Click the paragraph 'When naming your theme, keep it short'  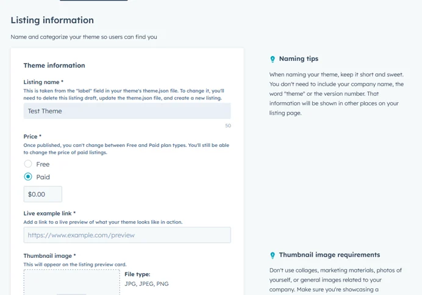[x=337, y=94]
